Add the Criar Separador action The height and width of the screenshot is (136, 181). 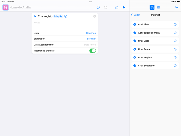[x=155, y=66]
